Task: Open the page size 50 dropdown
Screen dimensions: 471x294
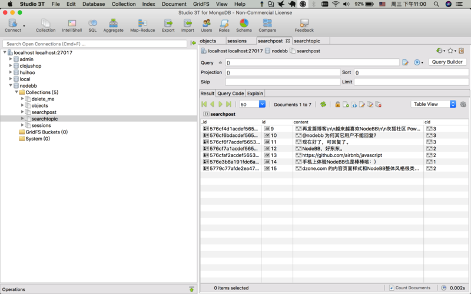Action: click(262, 104)
